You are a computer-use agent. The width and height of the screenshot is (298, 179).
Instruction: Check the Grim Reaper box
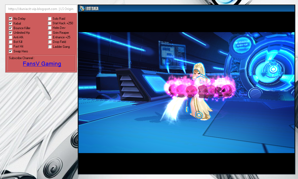tap(50, 32)
